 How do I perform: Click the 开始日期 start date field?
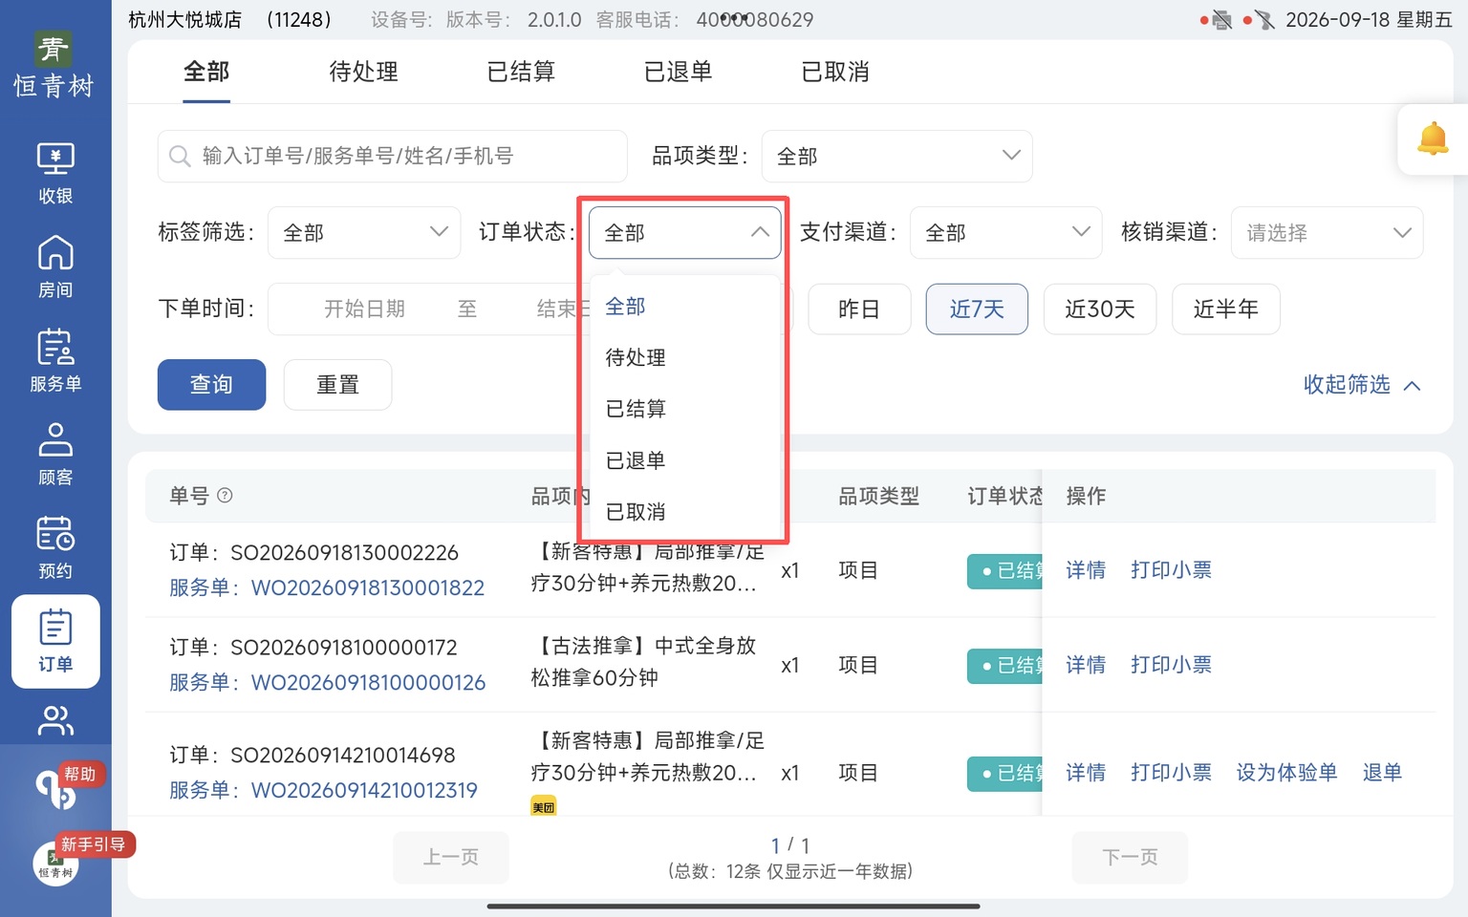pos(364,309)
